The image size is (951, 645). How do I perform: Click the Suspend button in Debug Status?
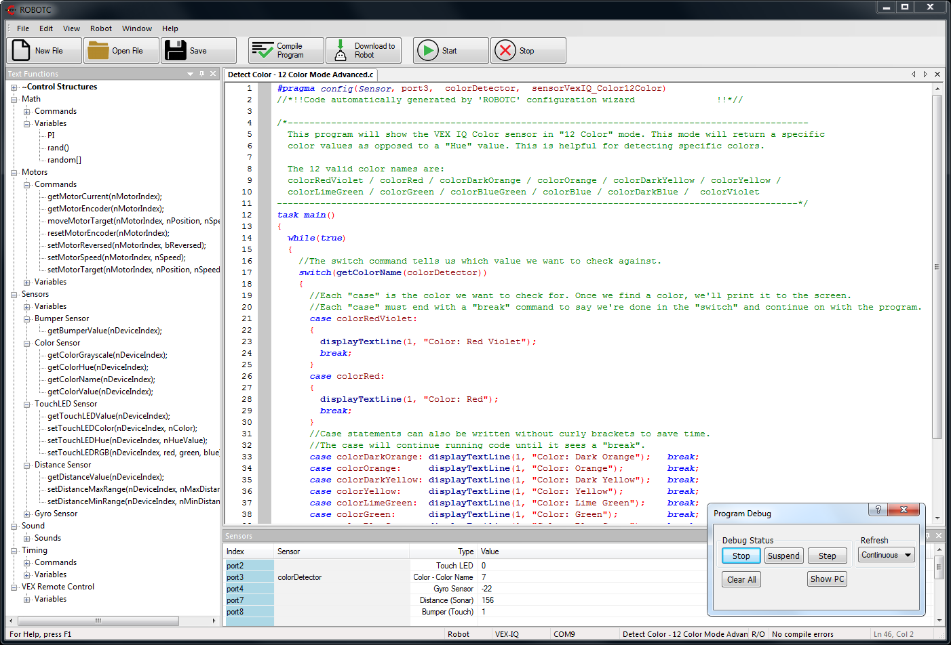coord(783,556)
